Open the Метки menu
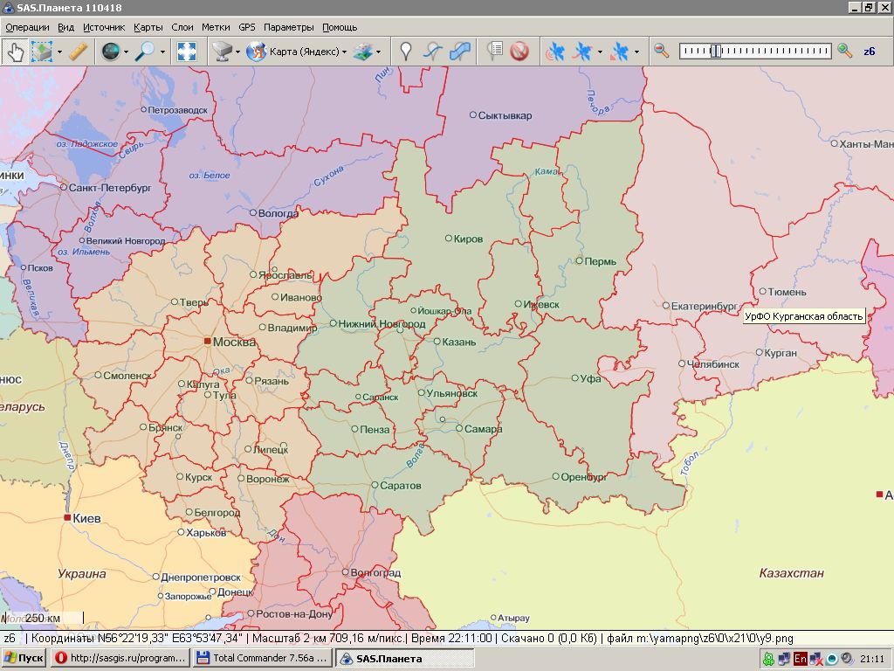Screen dimensions: 894x671 pos(216,27)
